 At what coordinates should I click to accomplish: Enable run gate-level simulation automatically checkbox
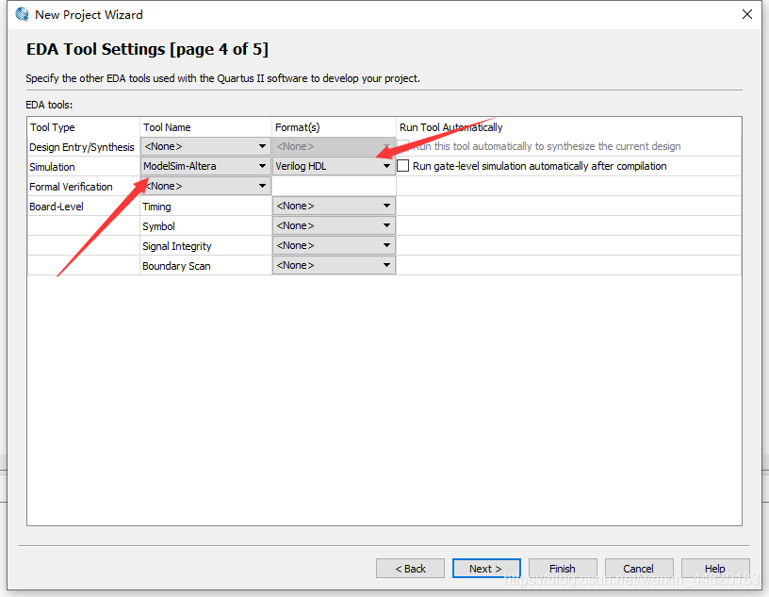pos(402,165)
